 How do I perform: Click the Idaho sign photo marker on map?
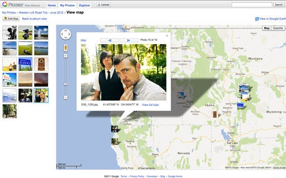241,106
